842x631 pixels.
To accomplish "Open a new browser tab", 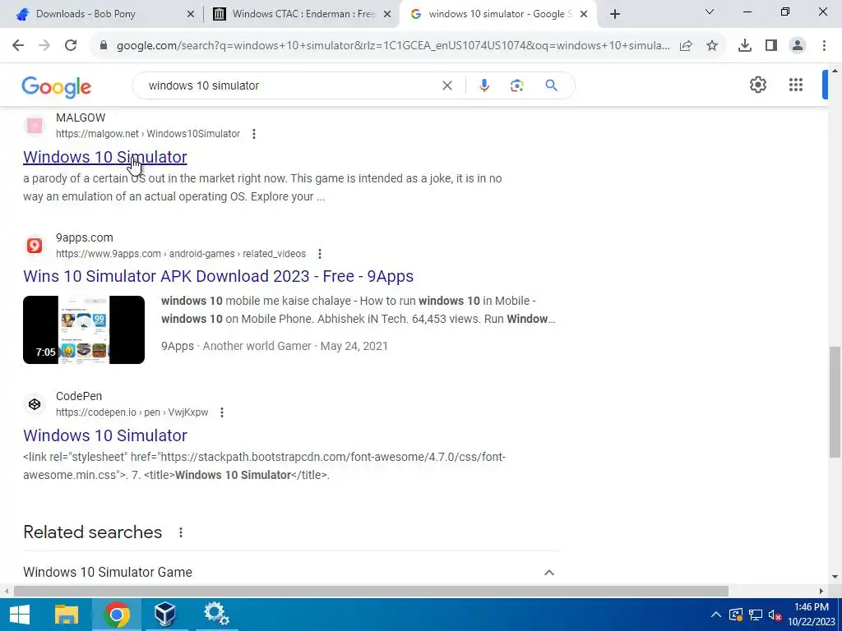I will click(x=615, y=14).
